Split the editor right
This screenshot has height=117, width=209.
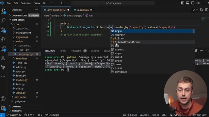(206, 10)
